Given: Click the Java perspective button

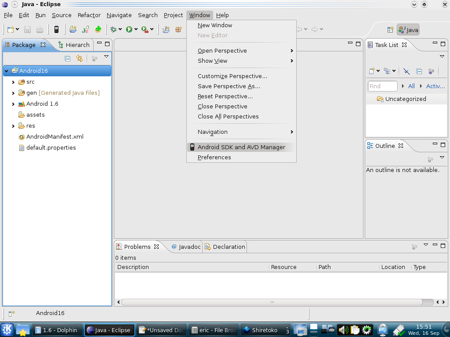Looking at the screenshot, I should pos(408,30).
